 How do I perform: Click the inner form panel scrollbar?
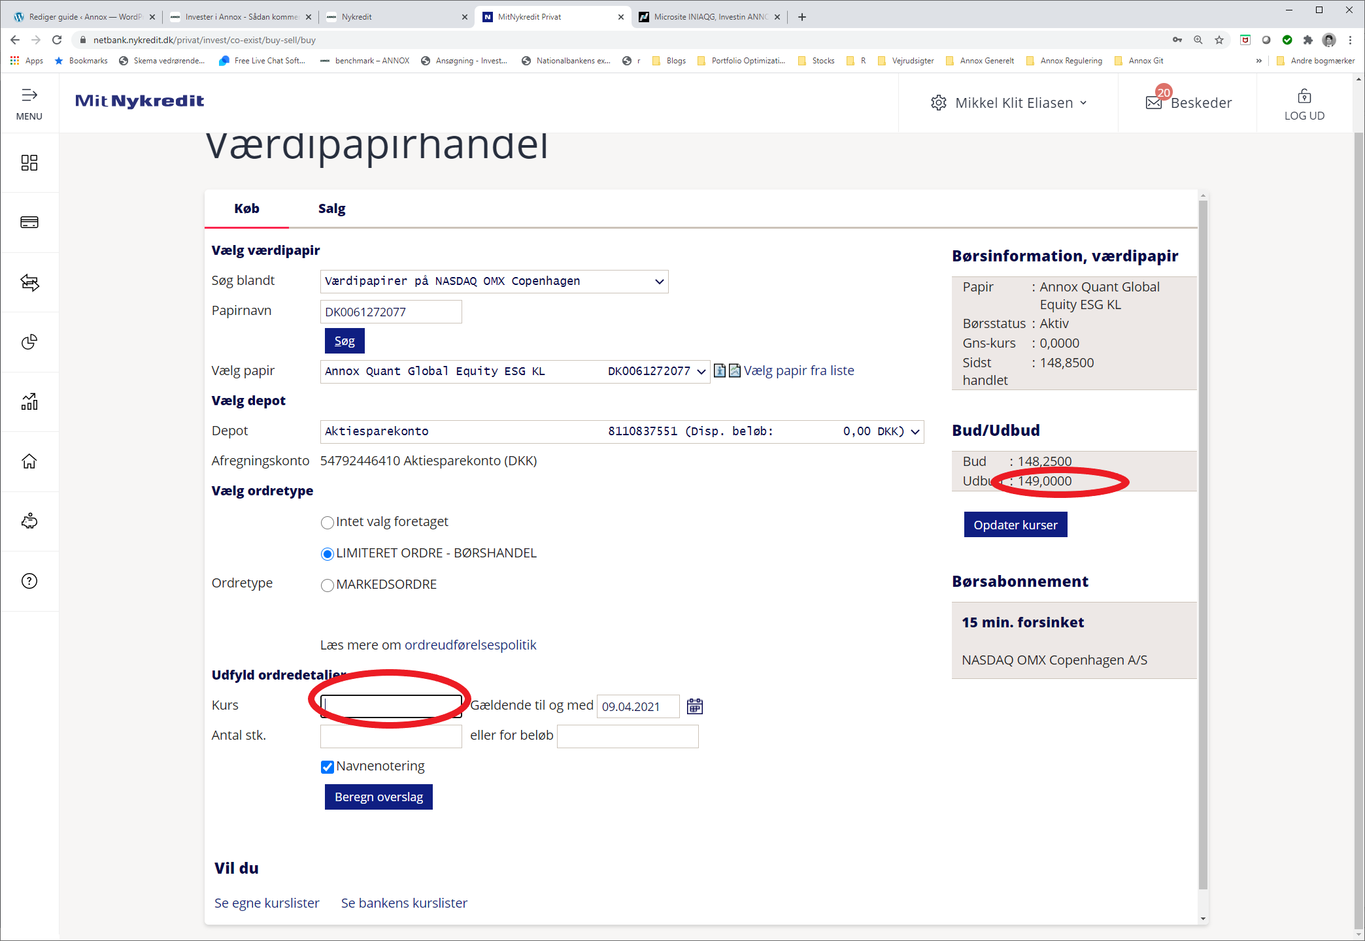[1203, 546]
